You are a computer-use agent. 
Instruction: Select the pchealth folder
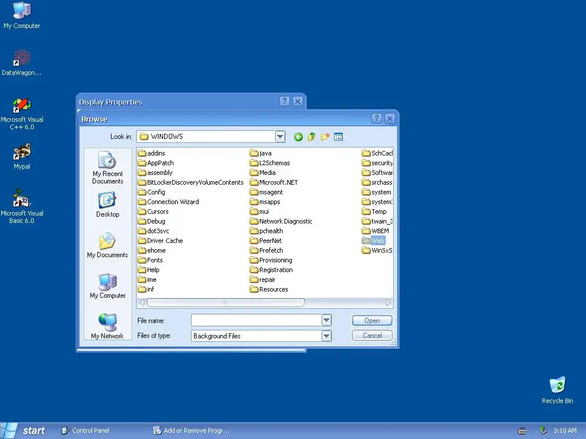coord(267,231)
